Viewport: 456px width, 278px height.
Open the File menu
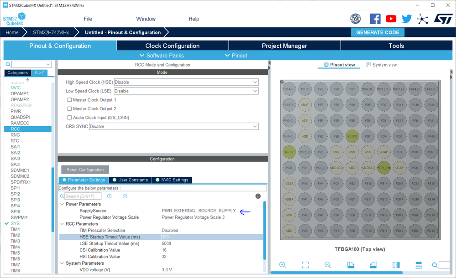88,19
